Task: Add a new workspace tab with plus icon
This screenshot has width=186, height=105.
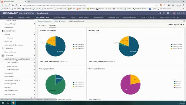Action: (x=178, y=17)
